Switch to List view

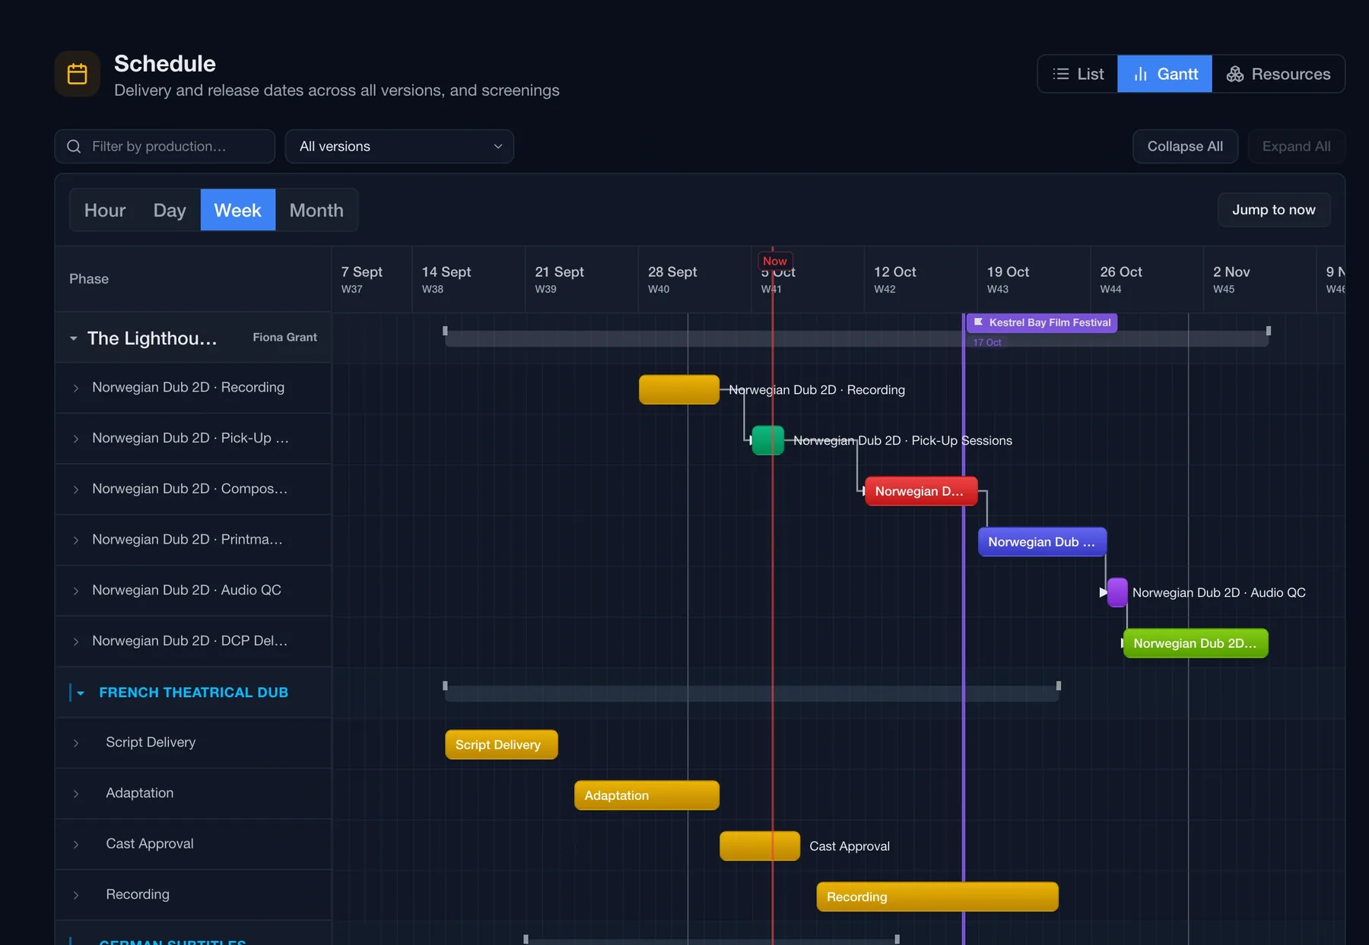[x=1078, y=74]
